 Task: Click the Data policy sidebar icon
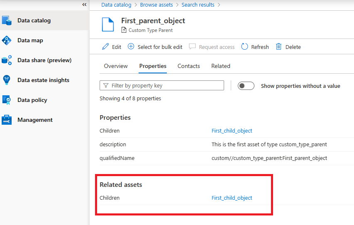pyautogui.click(x=7, y=100)
